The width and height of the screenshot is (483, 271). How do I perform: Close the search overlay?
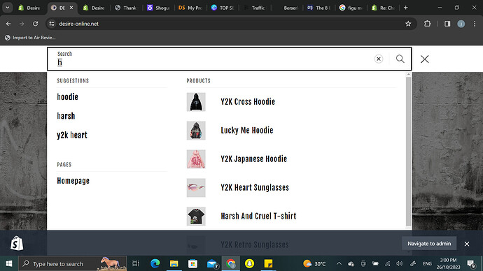point(424,59)
